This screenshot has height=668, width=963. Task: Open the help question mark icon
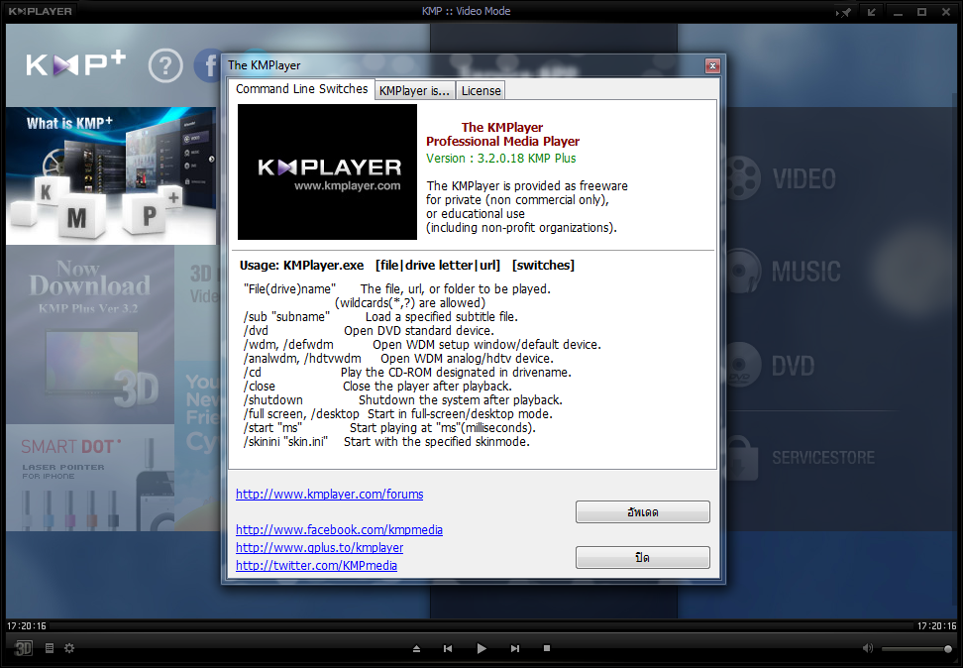(165, 65)
